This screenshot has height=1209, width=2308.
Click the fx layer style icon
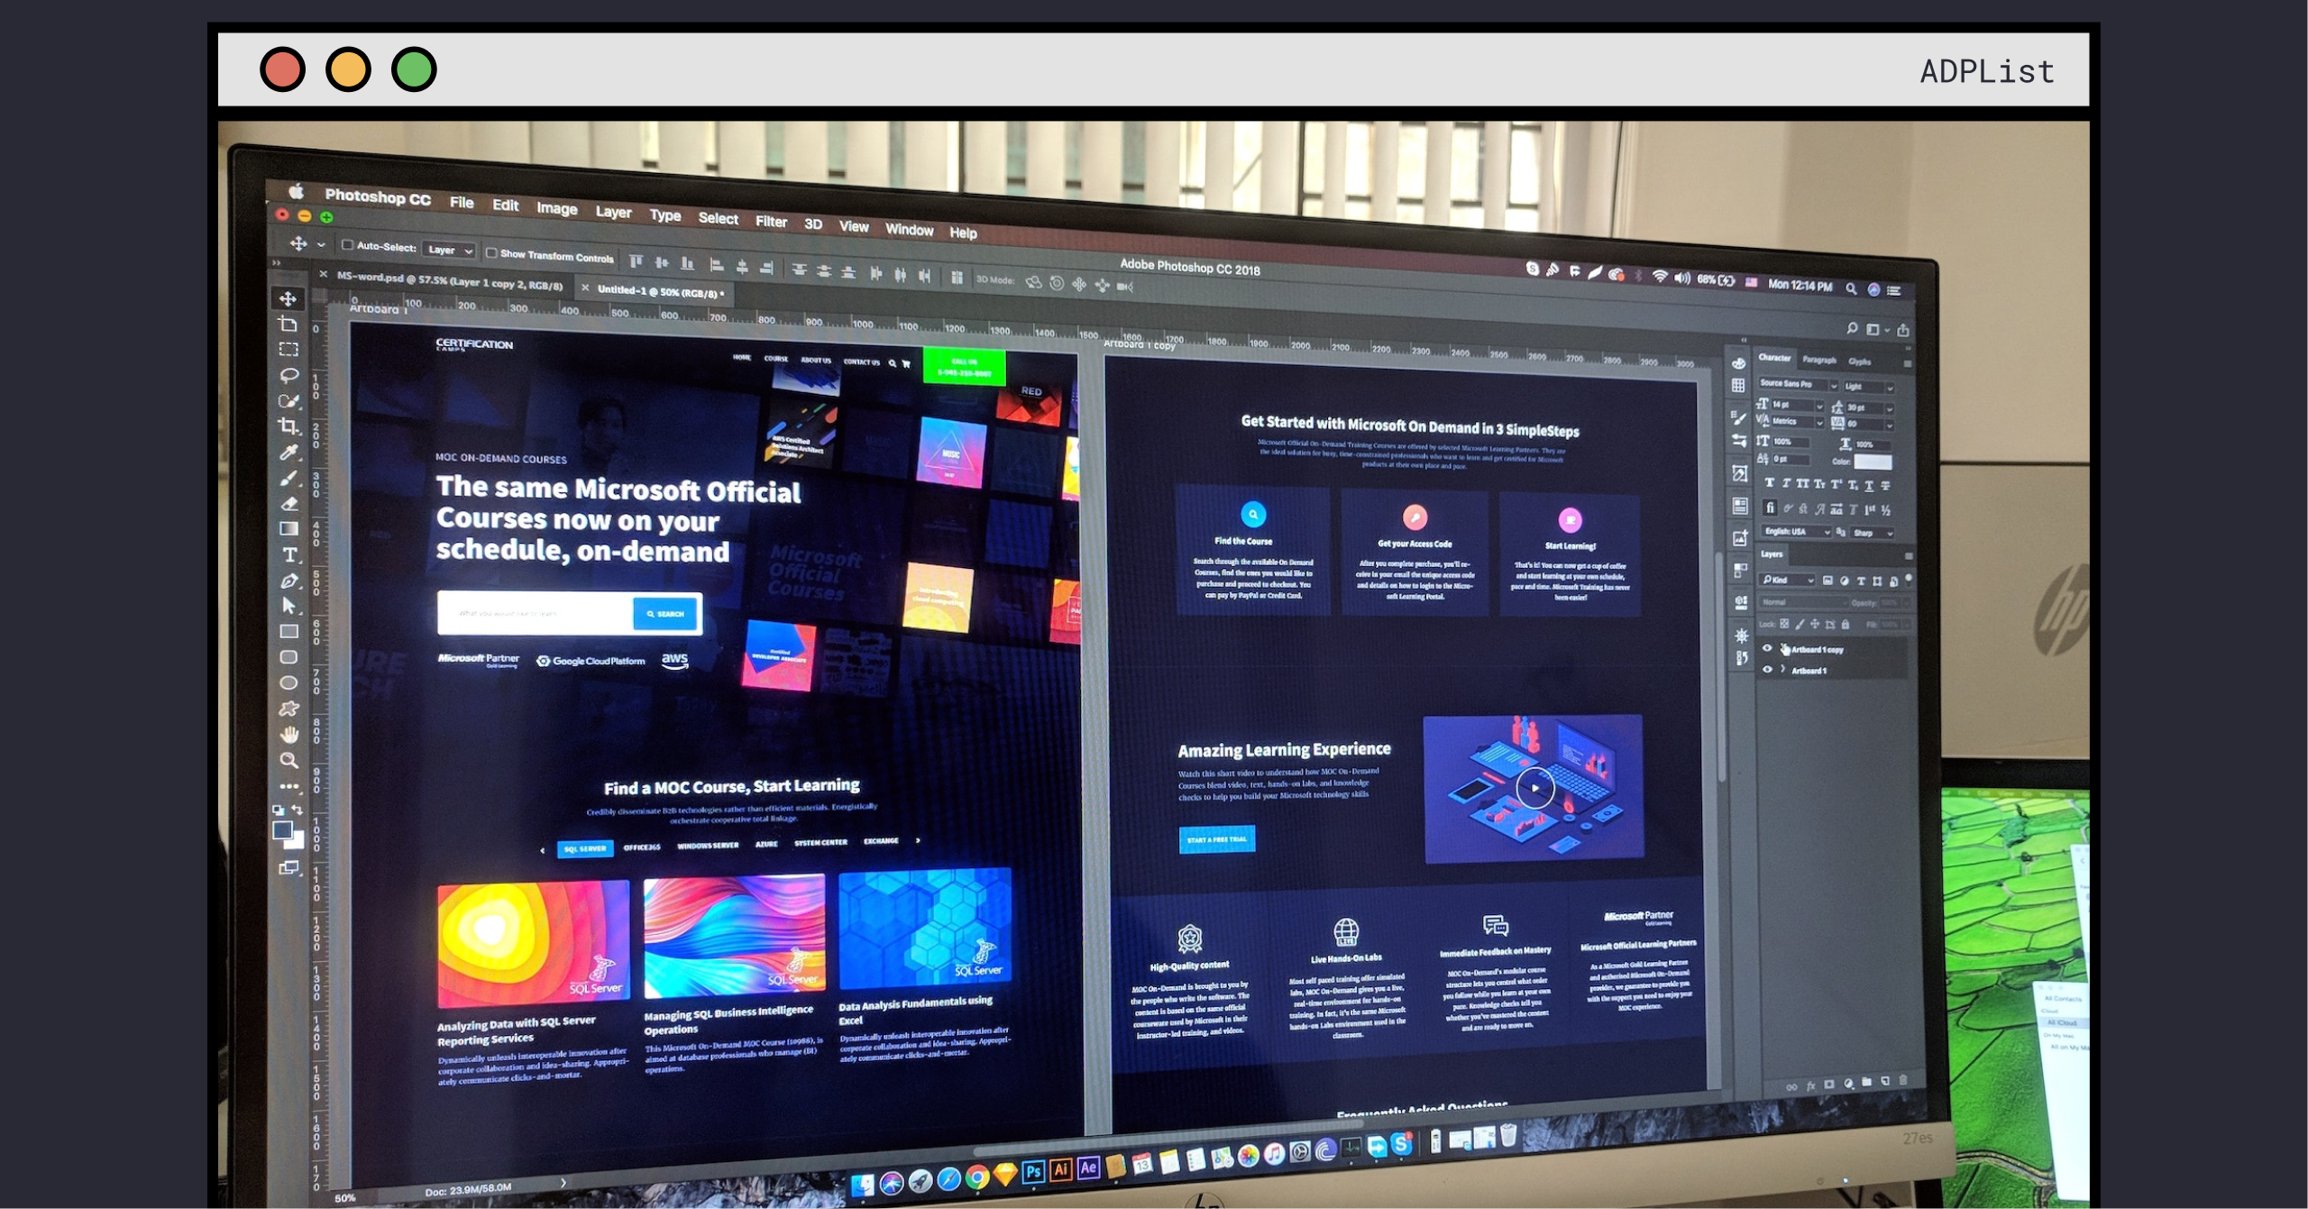tap(1810, 1085)
